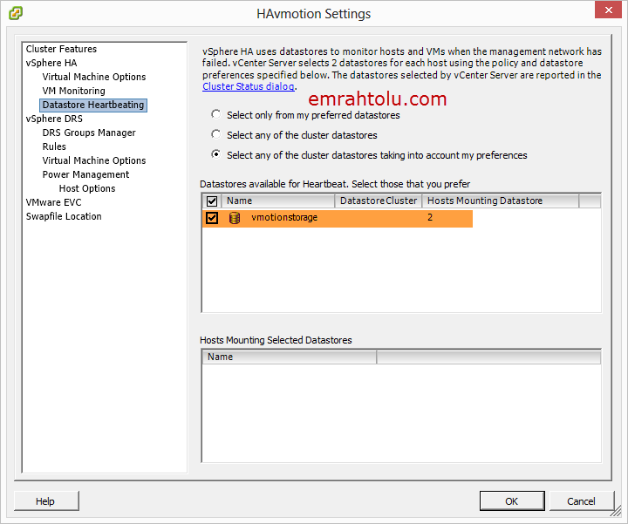The width and height of the screenshot is (628, 524).
Task: Click the Name column header in hosts list
Action: 289,357
